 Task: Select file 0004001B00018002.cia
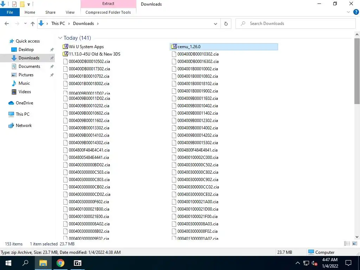pyautogui.click(x=89, y=84)
